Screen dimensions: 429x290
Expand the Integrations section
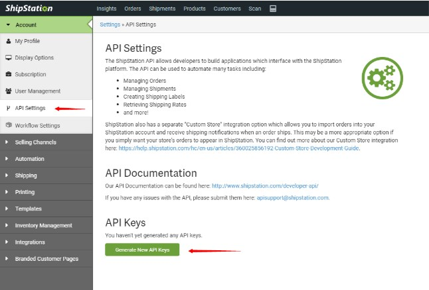coord(46,242)
